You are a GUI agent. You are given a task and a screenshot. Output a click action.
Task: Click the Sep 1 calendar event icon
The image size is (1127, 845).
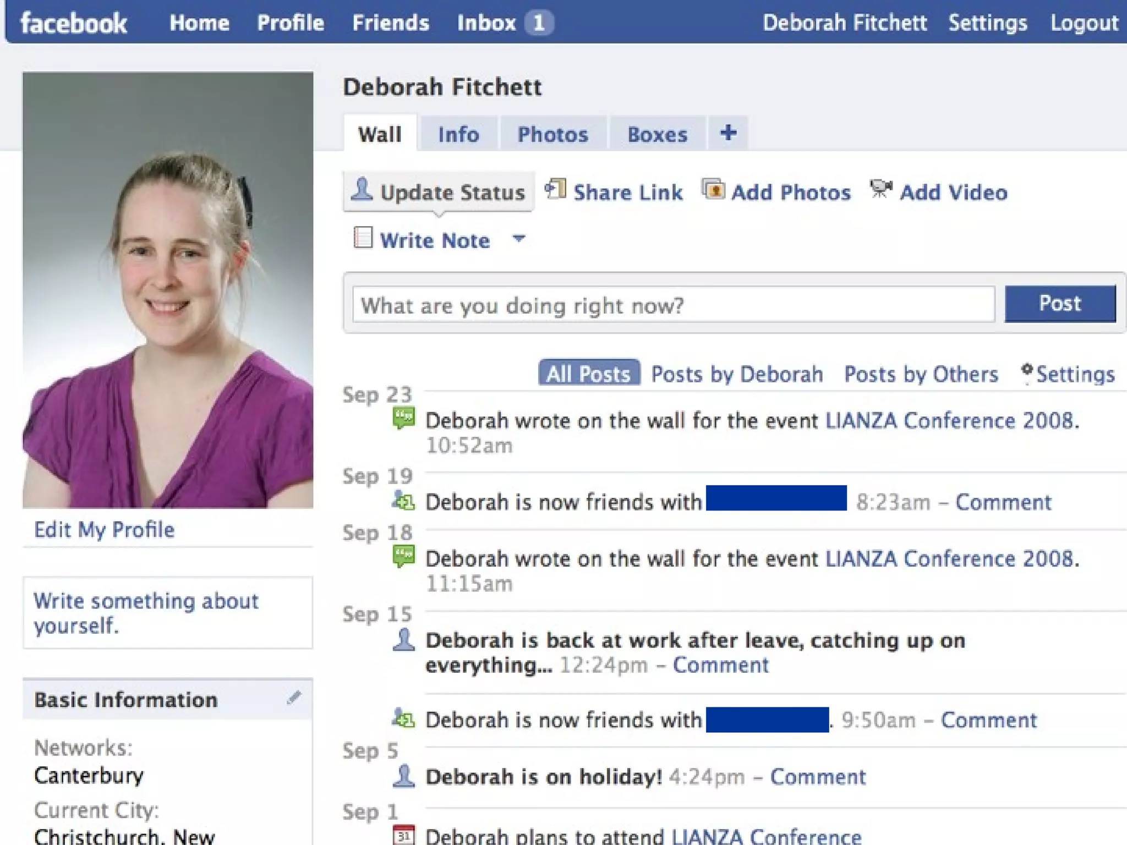pyautogui.click(x=403, y=835)
